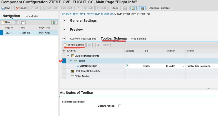Image resolution: width=218 pixels, height=116 pixels.
Task: Switch to the Overview Page Schema tab
Action: pyautogui.click(x=83, y=39)
